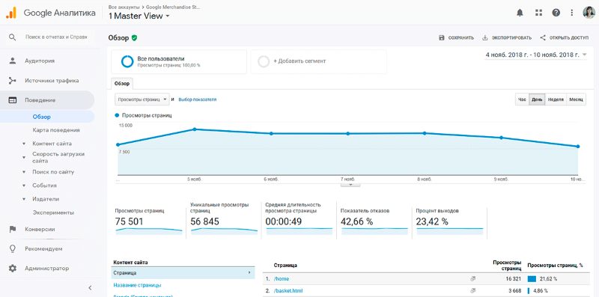
Task: Select the Обзор tab above the chart
Action: click(x=122, y=84)
